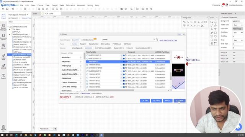This screenshot has height=137, width=245.
Task: Pick the Pencil freehand draw tool
Action: click(x=212, y=33)
